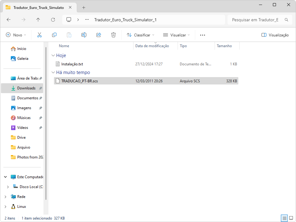Select the TRADUCAO_PT-BR.scs file name

[80, 81]
